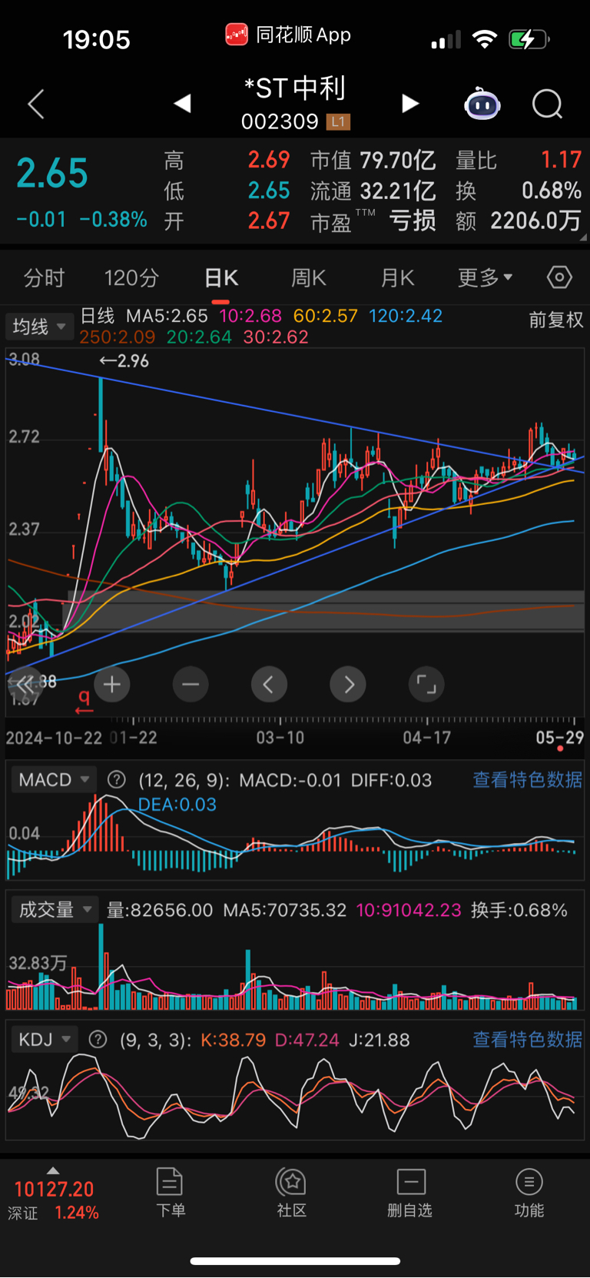Viewport: 590px width, 1278px height.
Task: Tap the DEA:0.03 label
Action: 177,805
